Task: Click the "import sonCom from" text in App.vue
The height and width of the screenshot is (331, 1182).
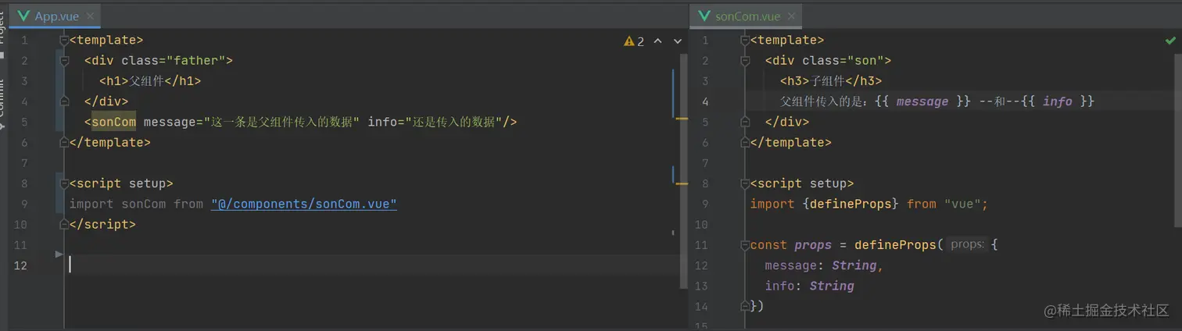Action: click(136, 204)
